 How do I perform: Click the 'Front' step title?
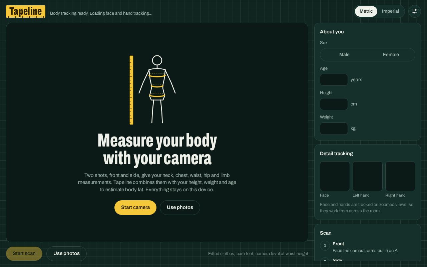[338, 244]
